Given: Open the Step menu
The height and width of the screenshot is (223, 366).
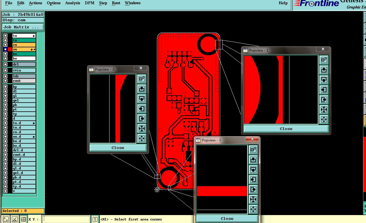Looking at the screenshot, I should [x=103, y=3].
